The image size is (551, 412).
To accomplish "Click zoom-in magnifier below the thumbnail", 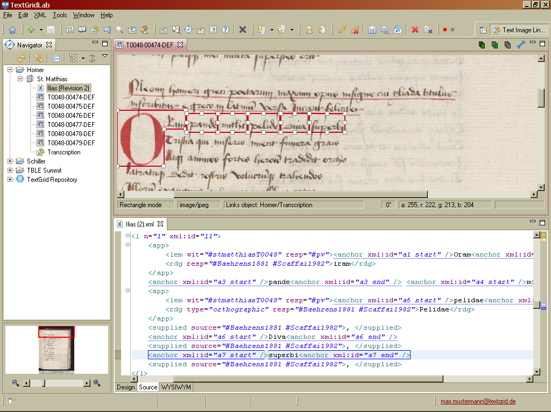I will (x=97, y=383).
